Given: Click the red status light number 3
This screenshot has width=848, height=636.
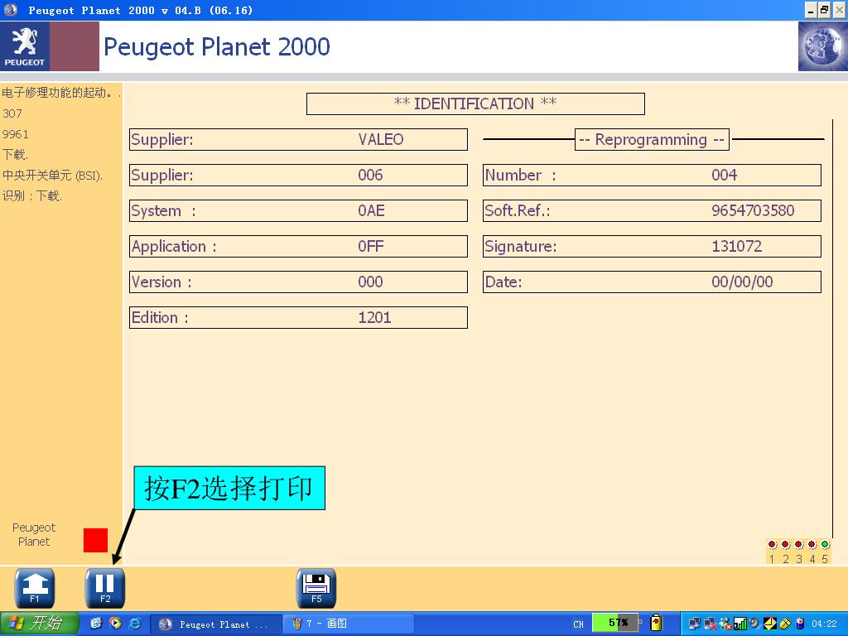Looking at the screenshot, I should coord(799,545).
